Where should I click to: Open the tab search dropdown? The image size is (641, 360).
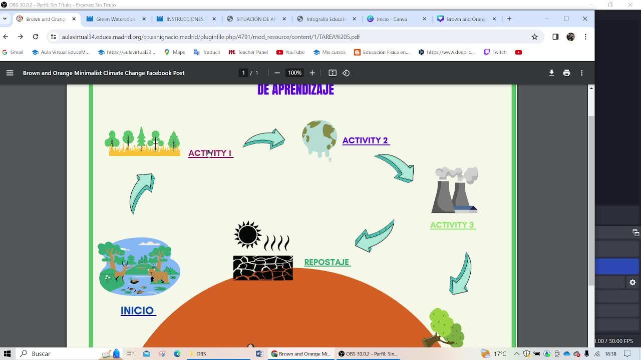(5, 19)
